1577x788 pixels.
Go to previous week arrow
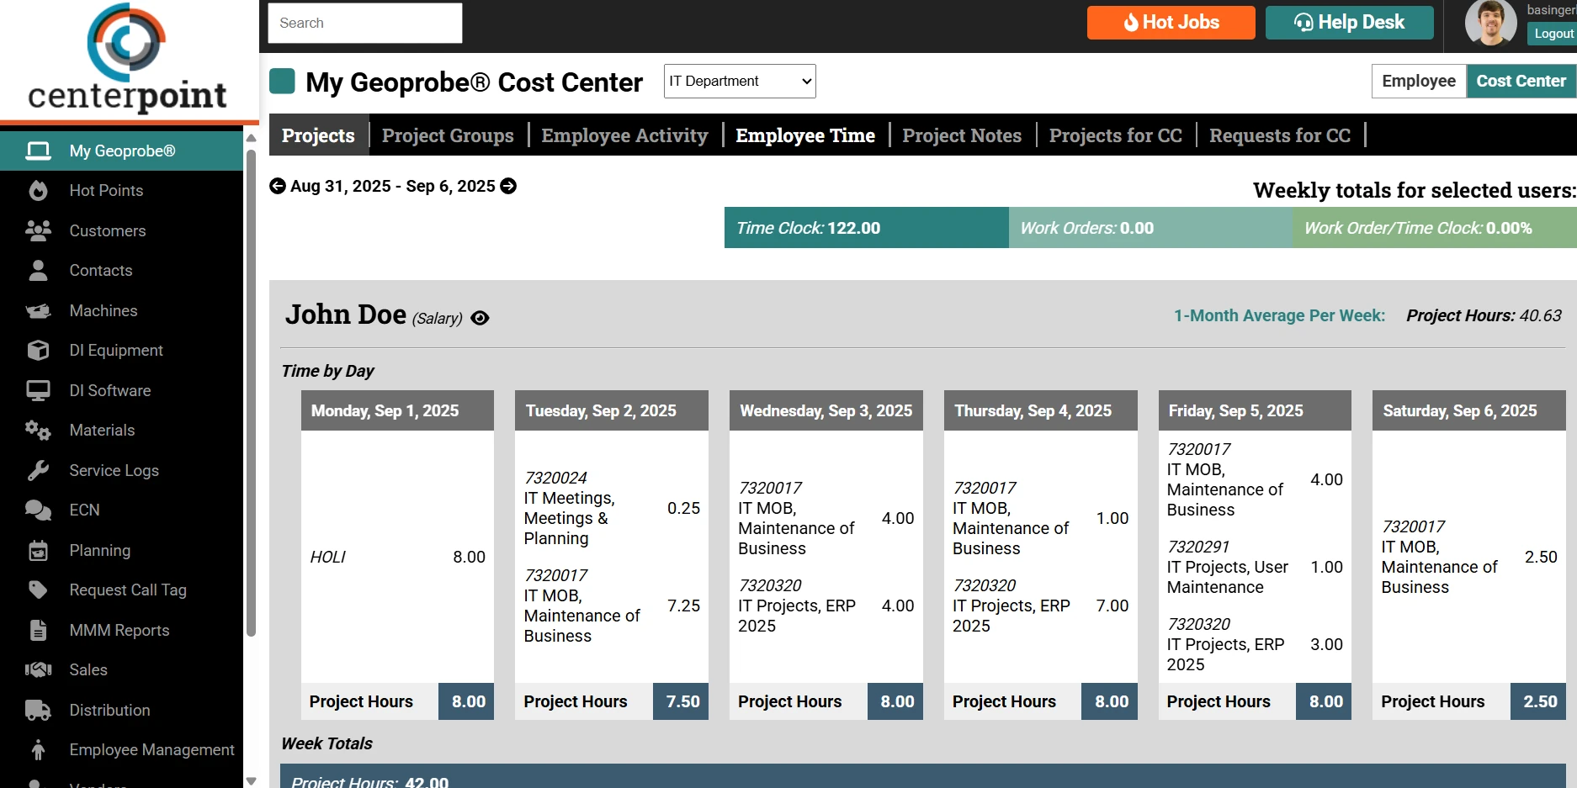point(277,186)
